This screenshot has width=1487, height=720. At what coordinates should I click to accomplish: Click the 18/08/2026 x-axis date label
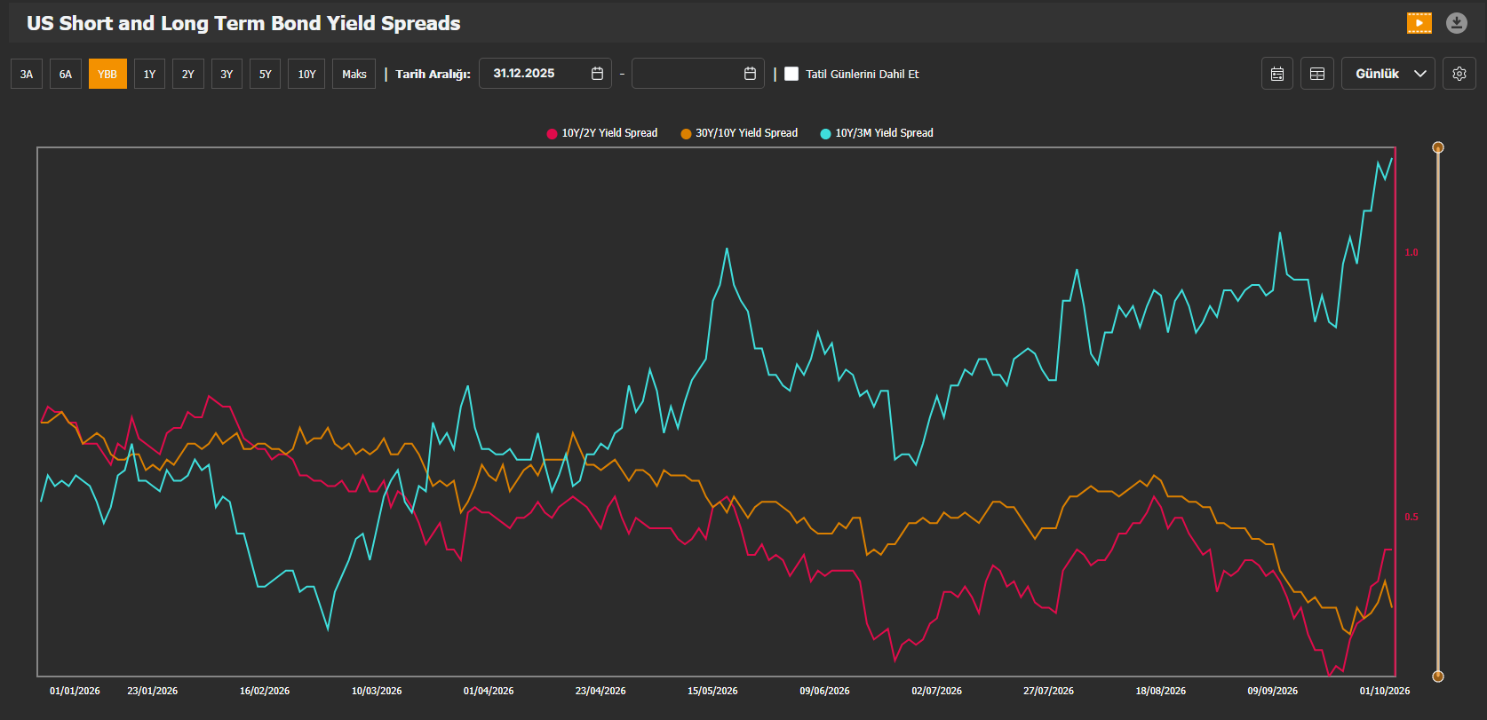[1160, 691]
